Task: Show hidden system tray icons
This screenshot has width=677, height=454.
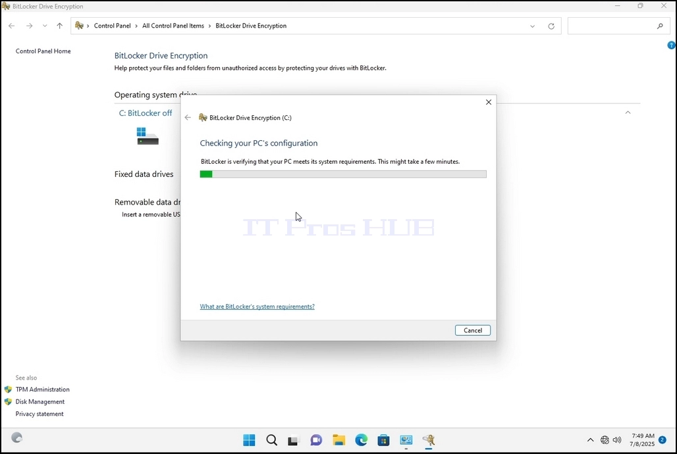Action: point(590,440)
